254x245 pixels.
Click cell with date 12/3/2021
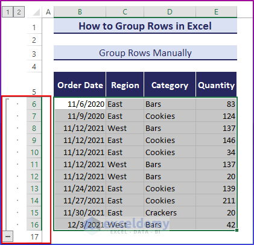click(x=80, y=224)
